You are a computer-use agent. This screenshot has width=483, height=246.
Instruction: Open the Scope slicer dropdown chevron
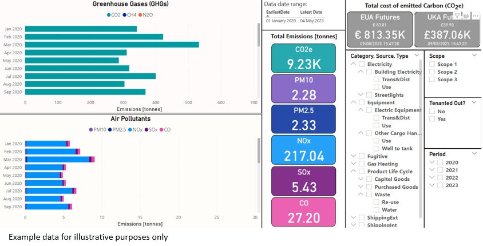(x=474, y=56)
